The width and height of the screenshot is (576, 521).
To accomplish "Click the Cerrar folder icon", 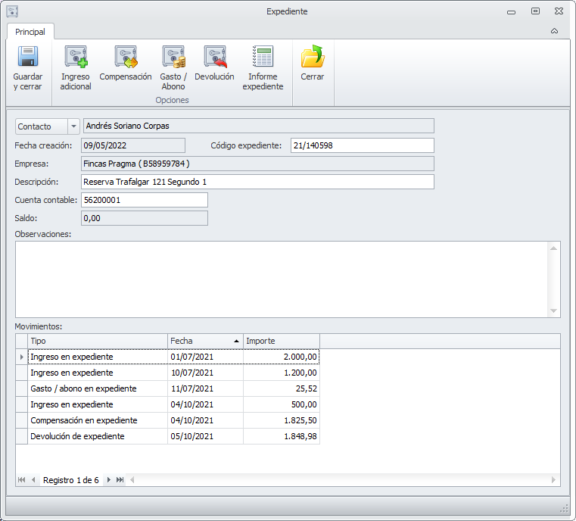I will point(312,58).
